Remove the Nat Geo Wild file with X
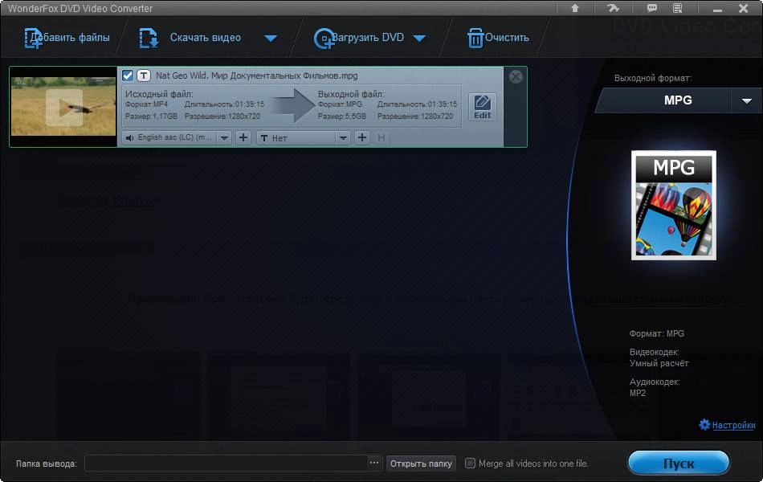Screen dimensions: 763x482 [516, 76]
